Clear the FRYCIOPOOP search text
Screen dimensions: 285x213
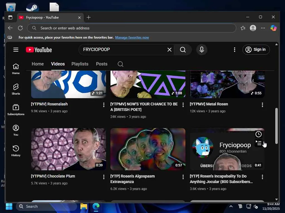(169, 50)
